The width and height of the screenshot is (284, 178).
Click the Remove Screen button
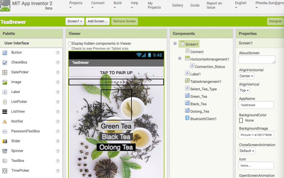(124, 21)
